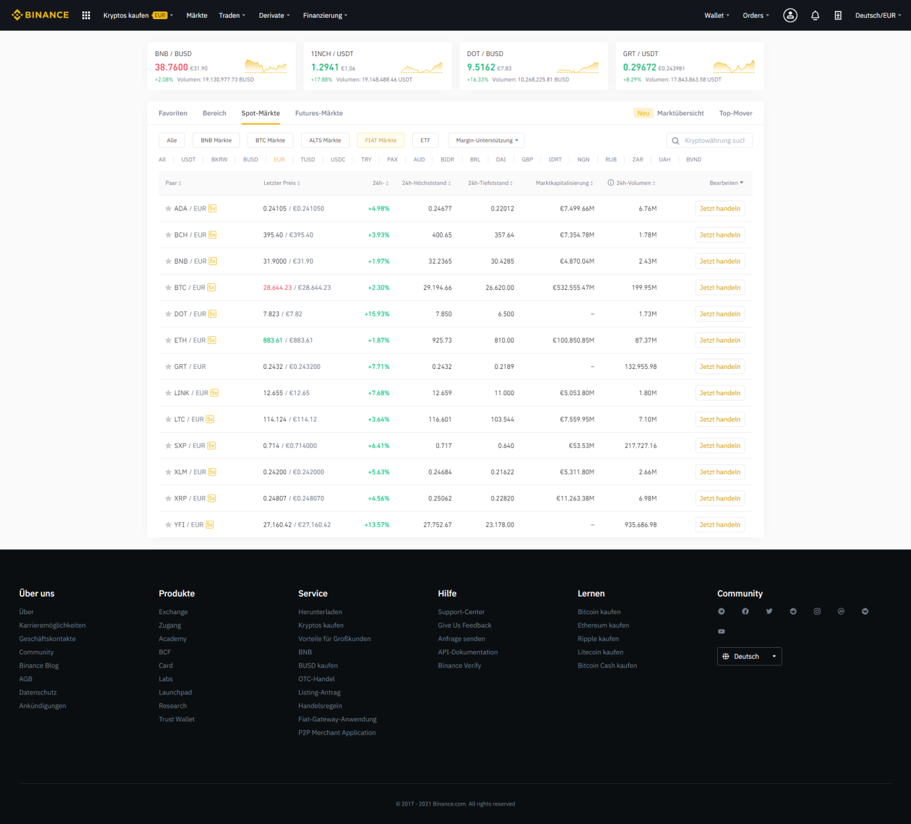
Task: Open the user profile icon in the header
Action: coord(790,15)
